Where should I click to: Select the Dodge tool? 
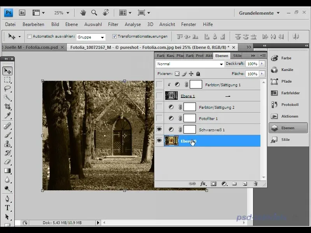(7, 188)
